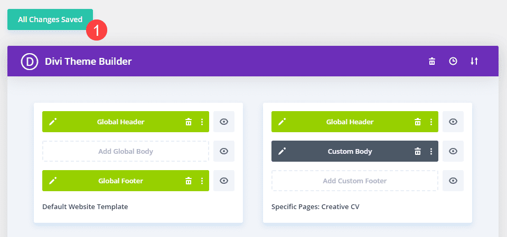Hide Global Header in Default Website Template
Screen dimensions: 507x237
pos(224,122)
